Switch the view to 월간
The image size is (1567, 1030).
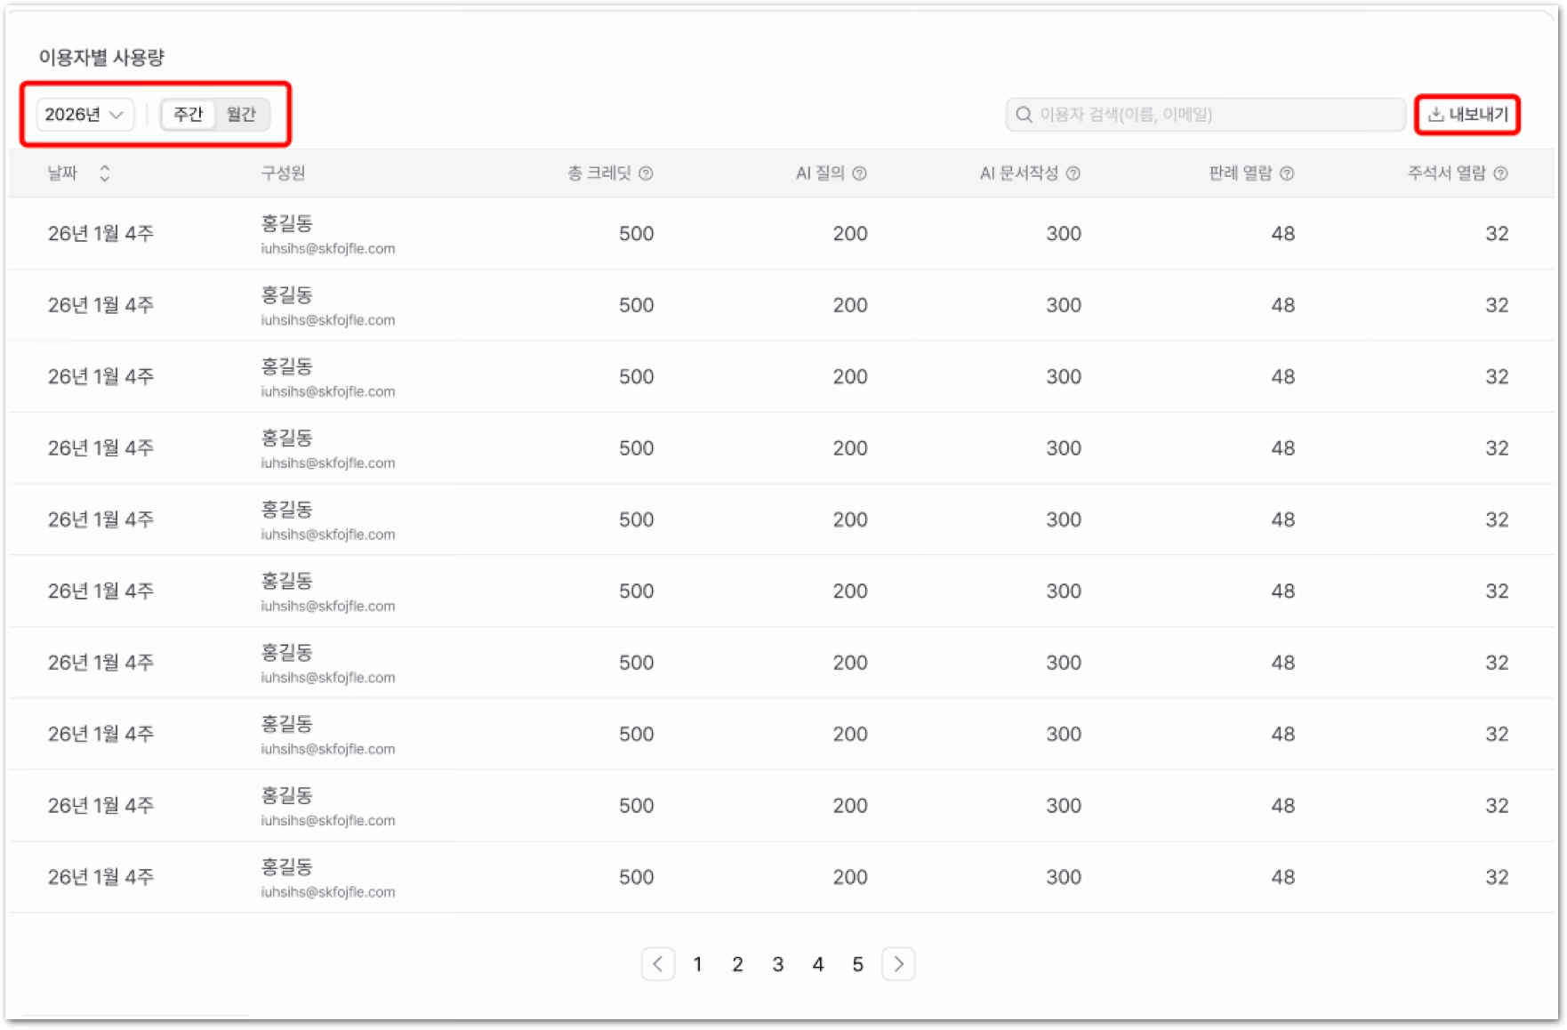[x=241, y=115]
